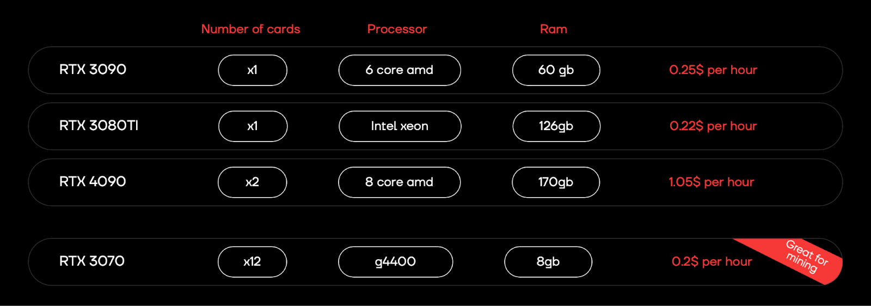Click the 1.05$ per hour price
871x306 pixels.
coord(711,182)
